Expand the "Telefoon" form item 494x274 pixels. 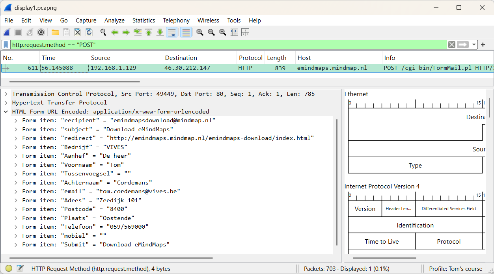point(16,227)
